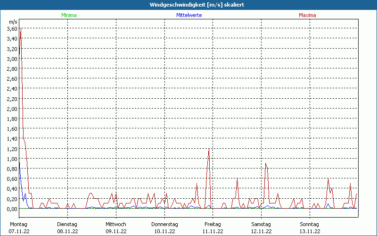Click the 'Donnerstag' day label
The width and height of the screenshot is (377, 236).
tap(164, 225)
